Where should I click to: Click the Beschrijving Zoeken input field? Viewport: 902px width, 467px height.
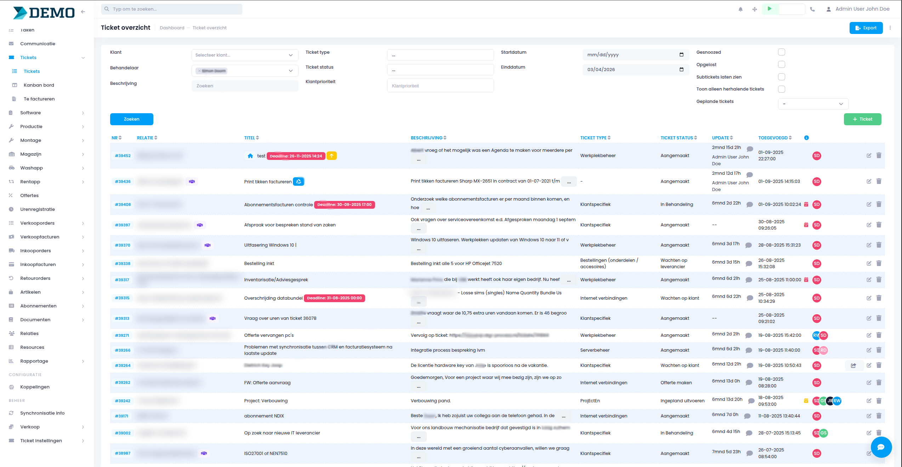pos(245,86)
